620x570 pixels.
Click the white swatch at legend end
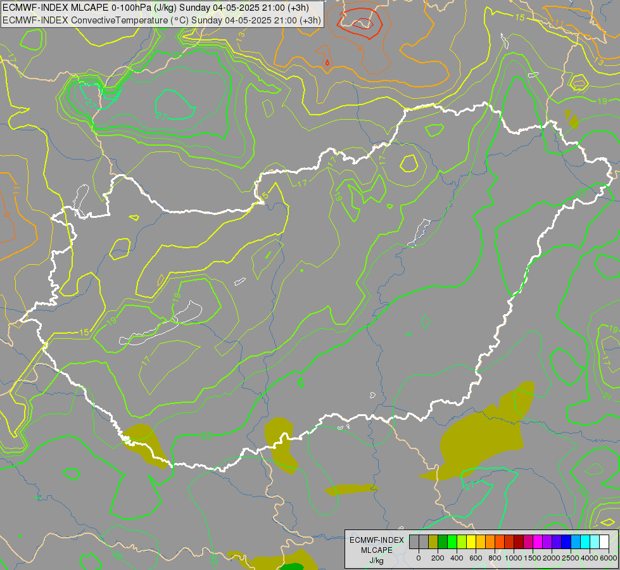[605, 541]
